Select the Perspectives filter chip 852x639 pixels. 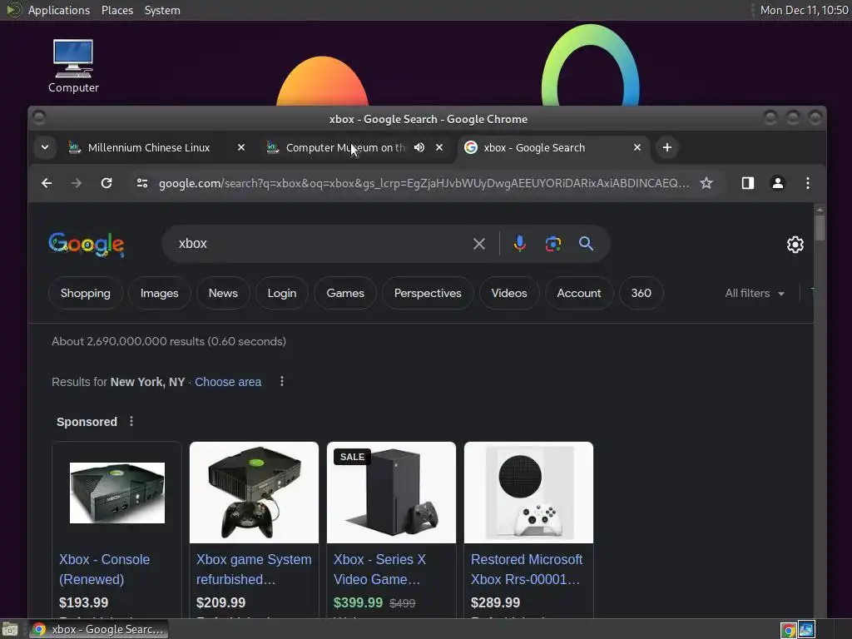coord(428,293)
